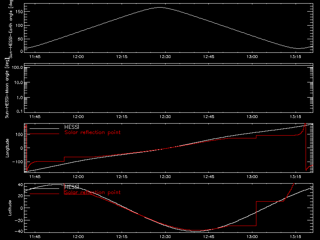The height and width of the screenshot is (240, 320).
Task: Click 13:00 tick label under Moon angle plot
Action: [x=252, y=116]
